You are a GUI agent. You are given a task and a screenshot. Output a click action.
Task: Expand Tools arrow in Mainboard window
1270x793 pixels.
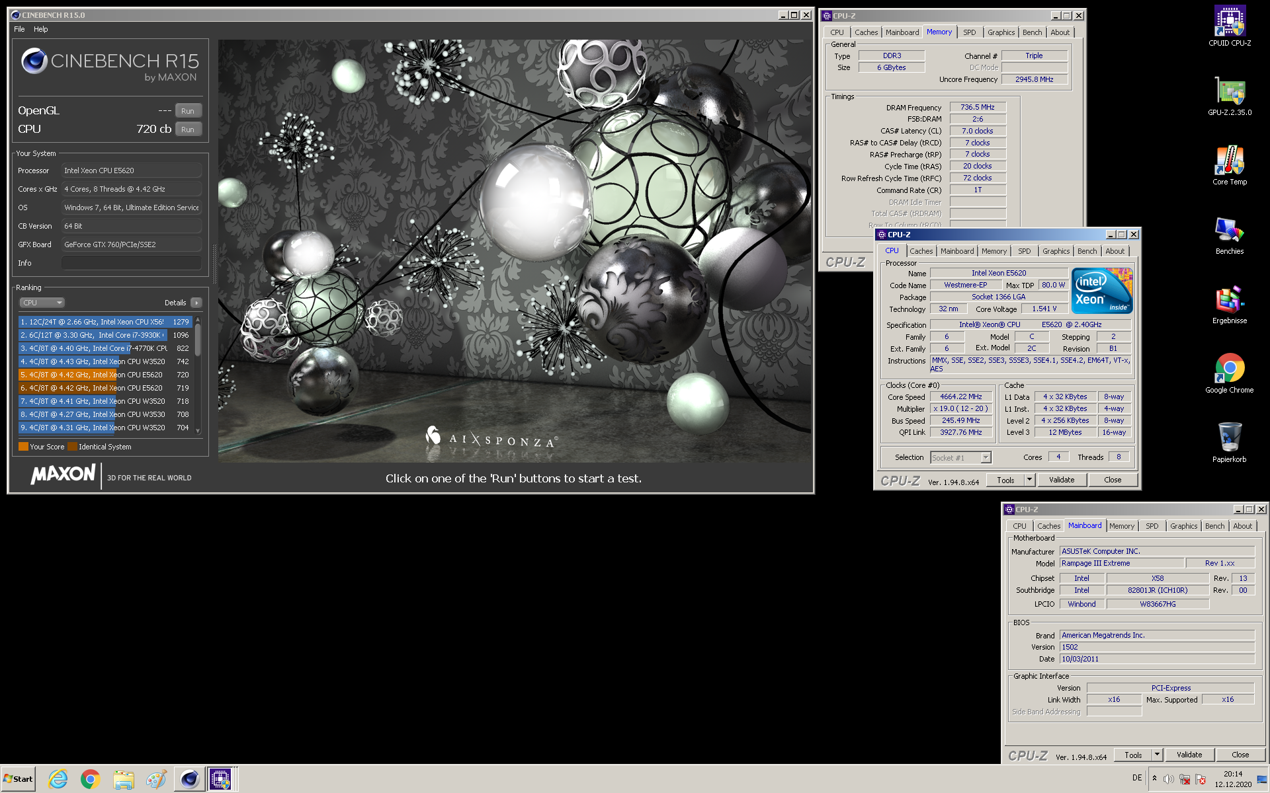point(1157,755)
